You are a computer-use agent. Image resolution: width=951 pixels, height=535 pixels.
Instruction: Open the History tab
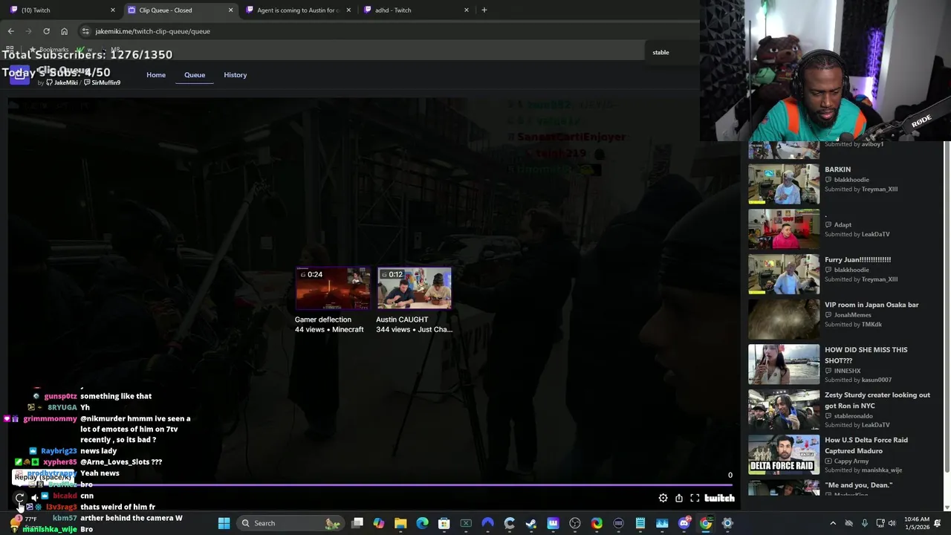(x=236, y=75)
